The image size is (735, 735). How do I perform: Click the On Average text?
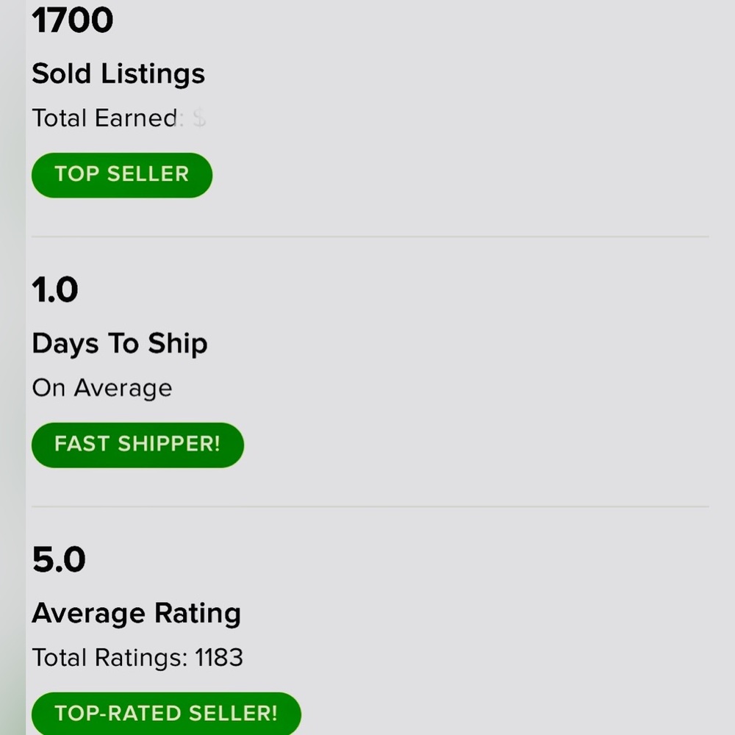click(102, 388)
